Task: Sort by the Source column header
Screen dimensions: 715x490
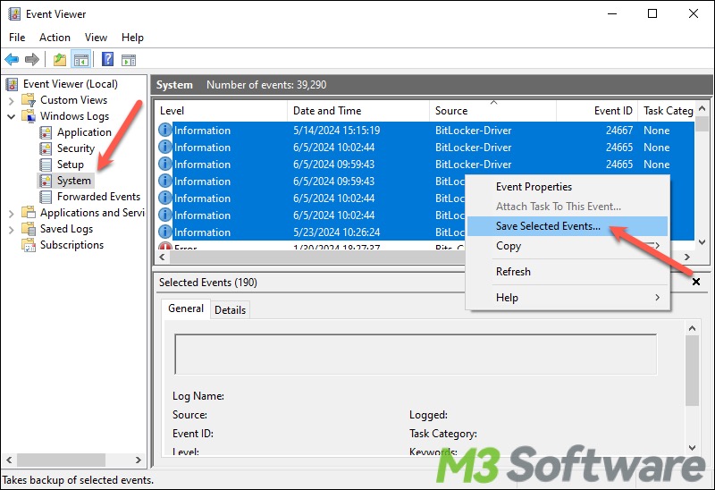Action: coord(493,111)
